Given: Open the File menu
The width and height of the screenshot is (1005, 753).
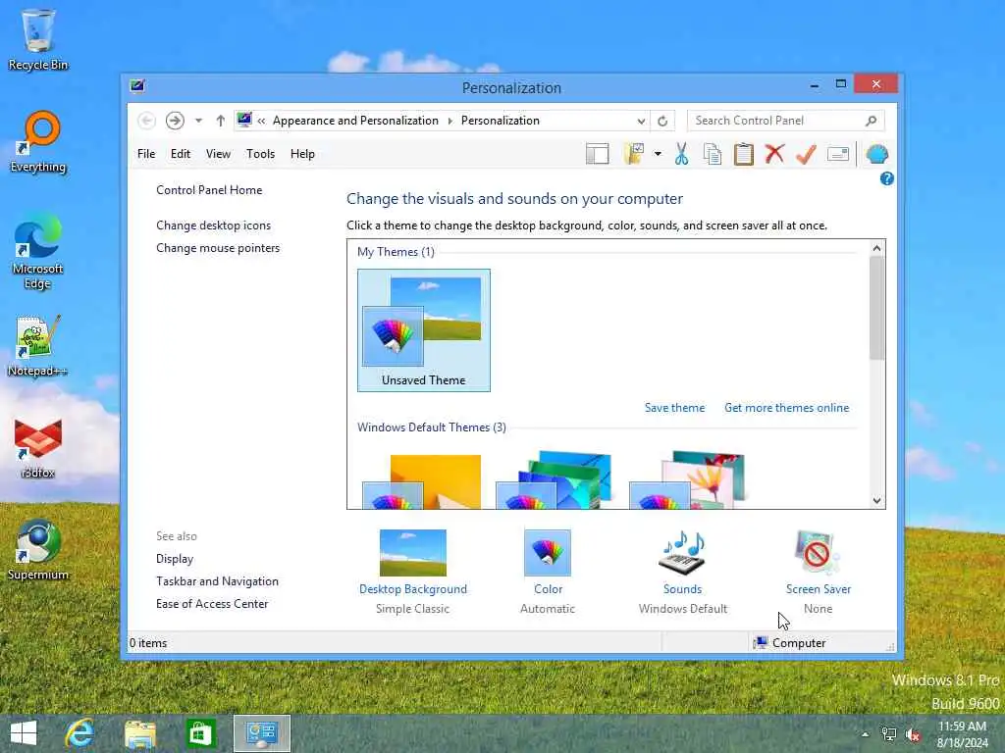Looking at the screenshot, I should (146, 154).
